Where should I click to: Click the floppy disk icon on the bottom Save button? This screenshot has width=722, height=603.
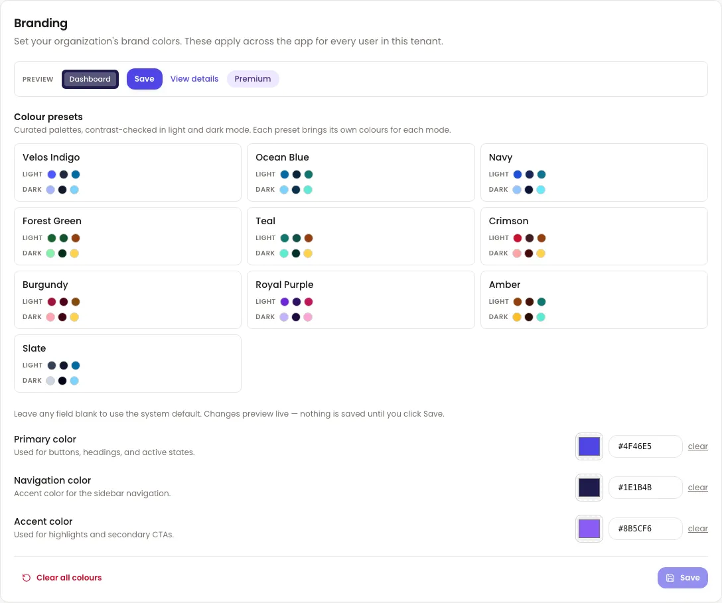pos(670,578)
